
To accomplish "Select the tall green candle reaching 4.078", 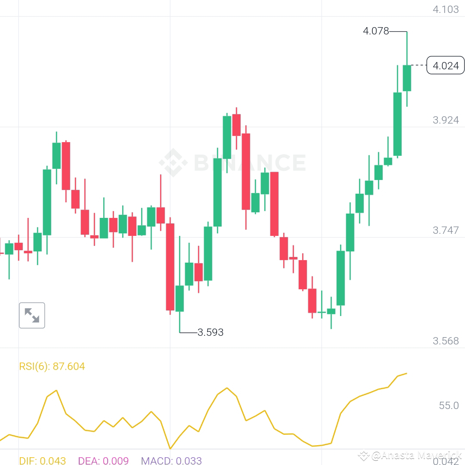I will pyautogui.click(x=406, y=77).
